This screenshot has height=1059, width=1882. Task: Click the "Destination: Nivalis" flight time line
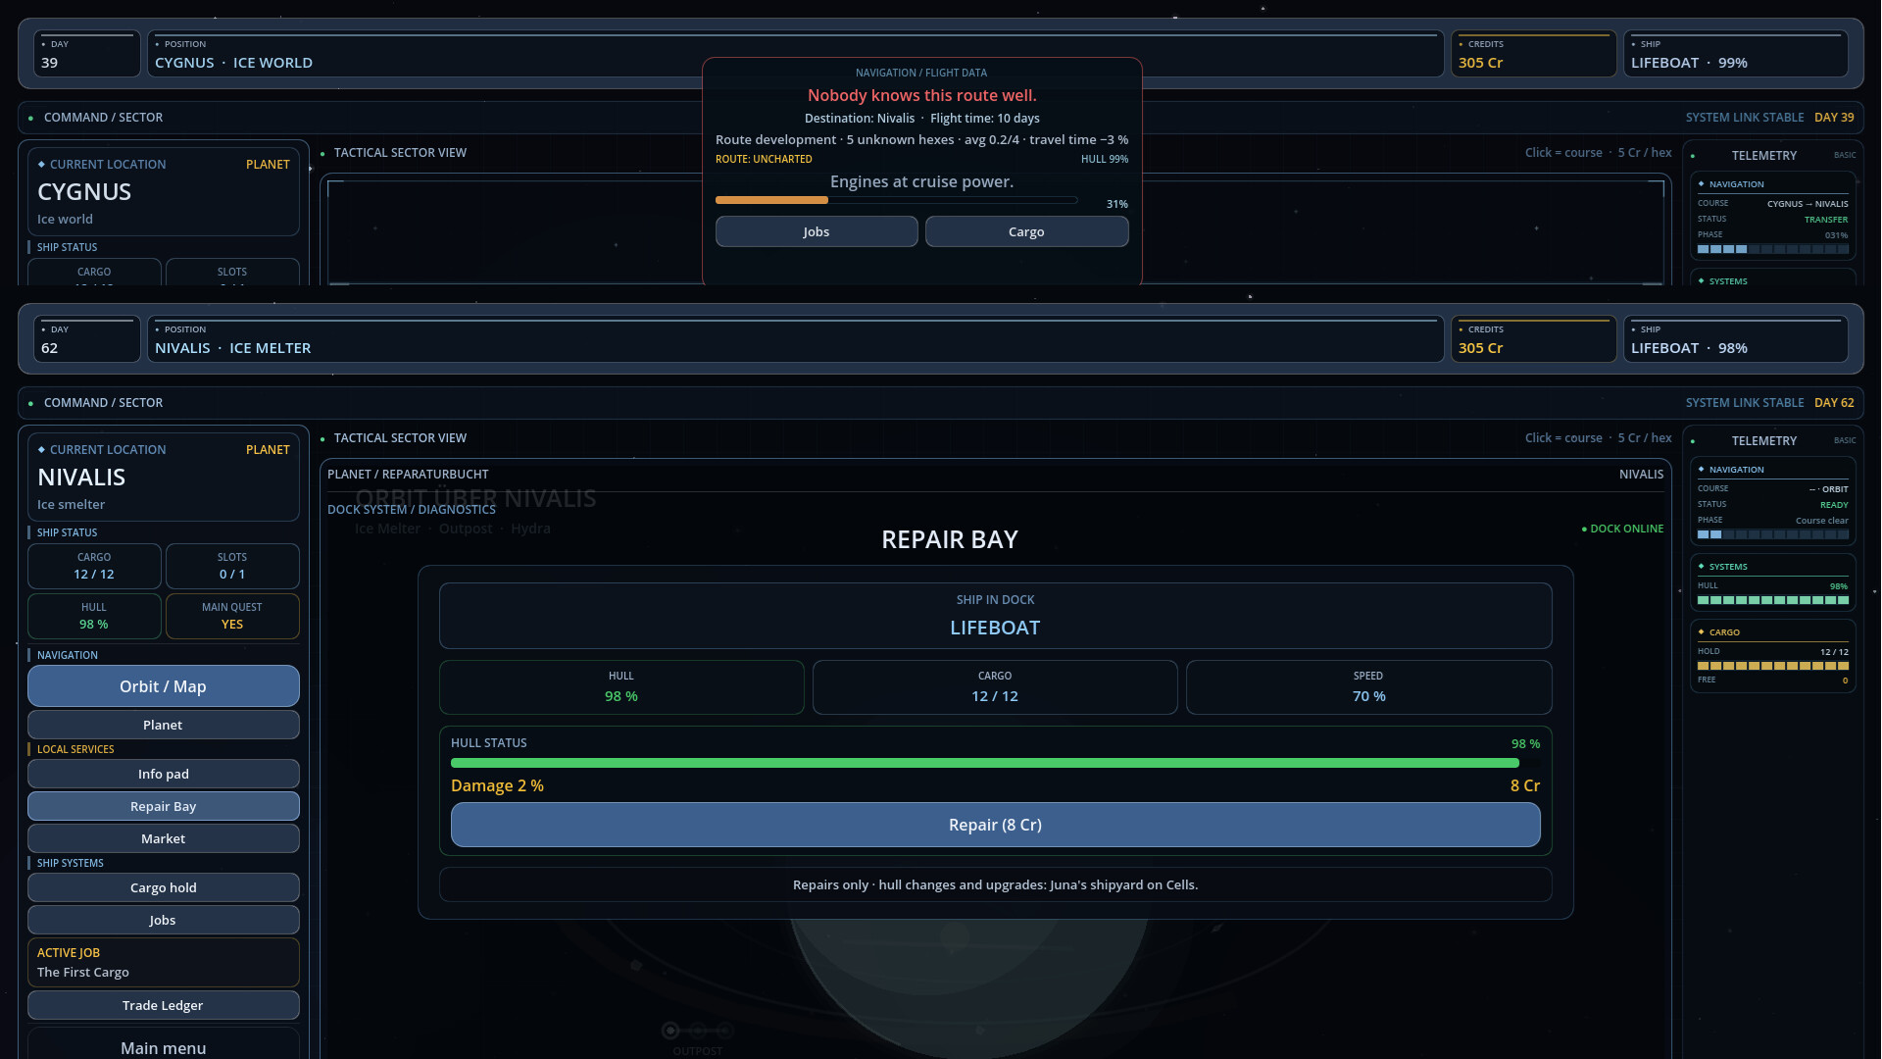pyautogui.click(x=921, y=119)
